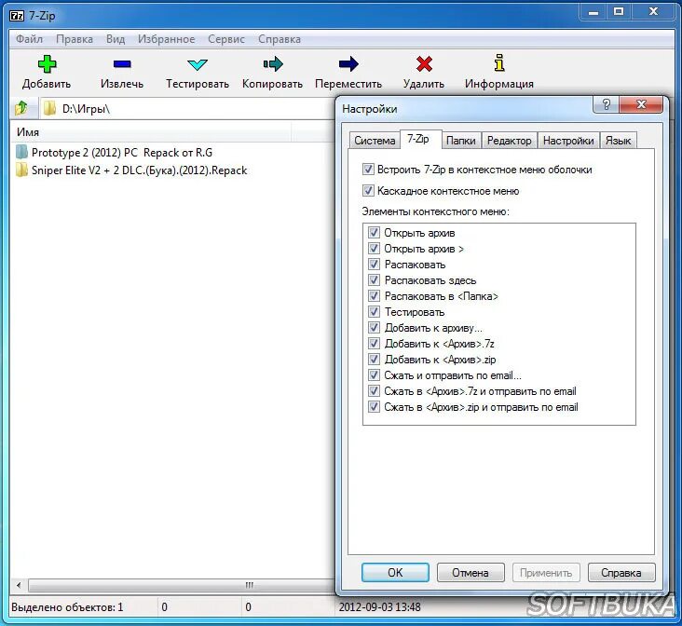682x626 pixels.
Task: Click the Применить button
Action: pos(545,573)
